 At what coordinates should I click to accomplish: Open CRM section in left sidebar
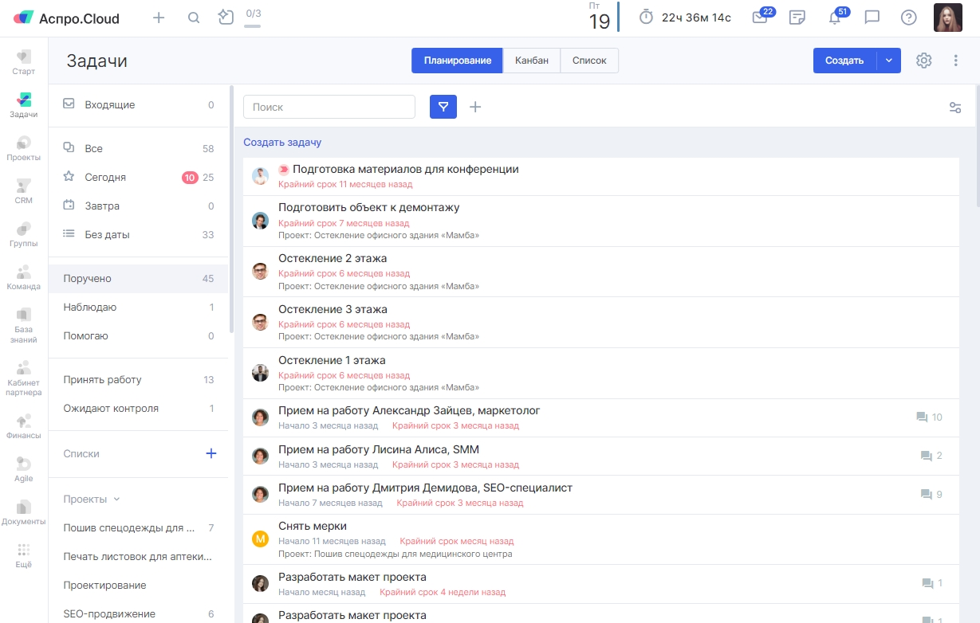24,191
